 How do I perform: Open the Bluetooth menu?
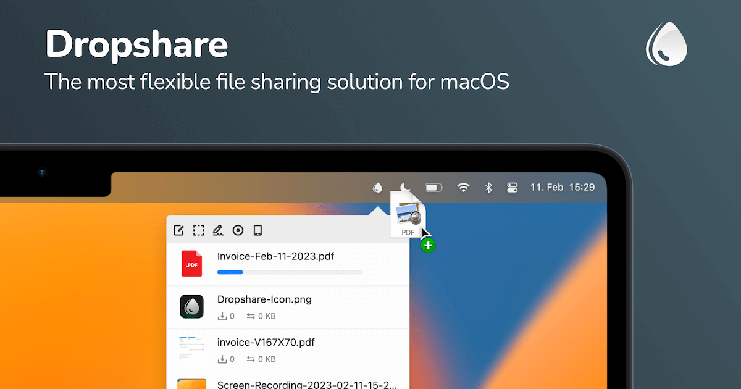pos(488,187)
